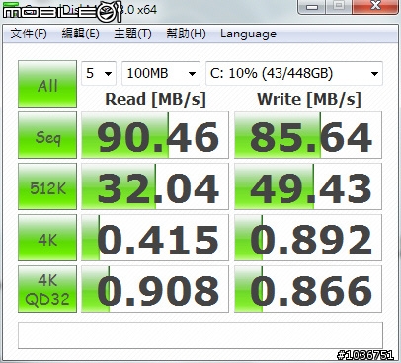
Task: Select the 4K QD32 read value 0.908
Action: pos(155,289)
